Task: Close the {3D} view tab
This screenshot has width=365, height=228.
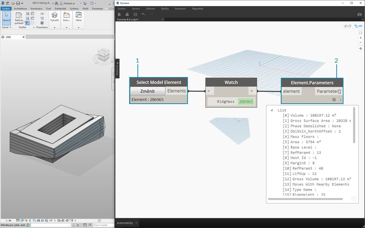Action: (23, 37)
